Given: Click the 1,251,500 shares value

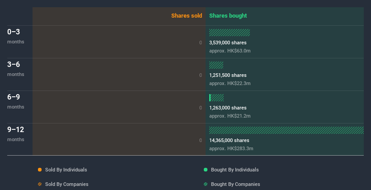Looking at the screenshot, I should (228, 75).
